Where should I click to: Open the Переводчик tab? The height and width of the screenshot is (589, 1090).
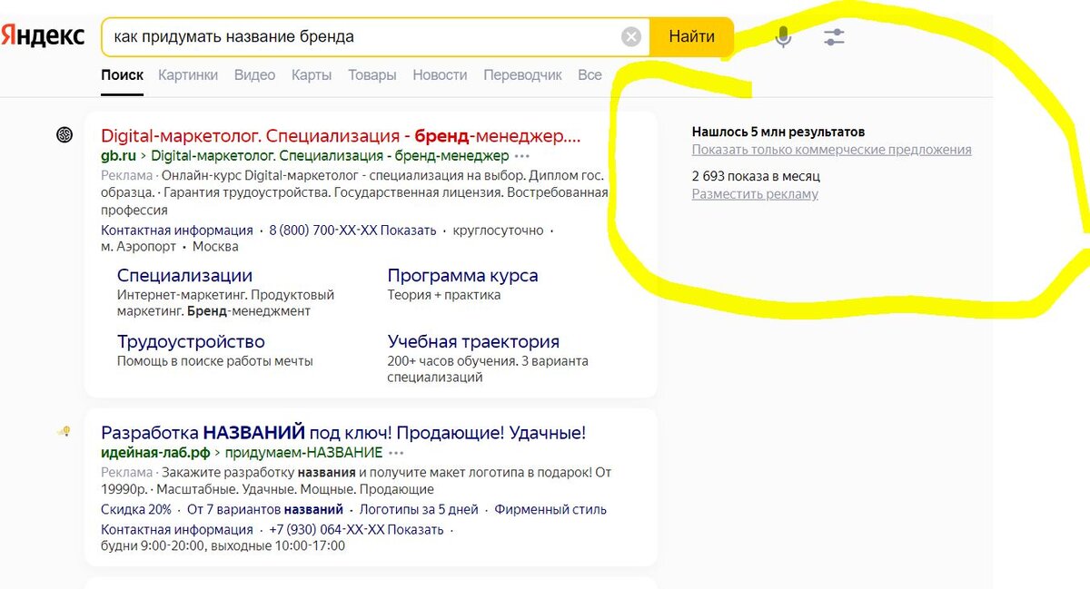[x=522, y=75]
